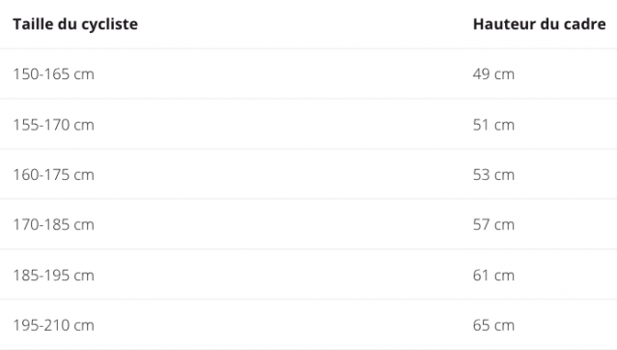Click the 61 cm frame height value
This screenshot has height=350, width=617.
pyautogui.click(x=493, y=276)
